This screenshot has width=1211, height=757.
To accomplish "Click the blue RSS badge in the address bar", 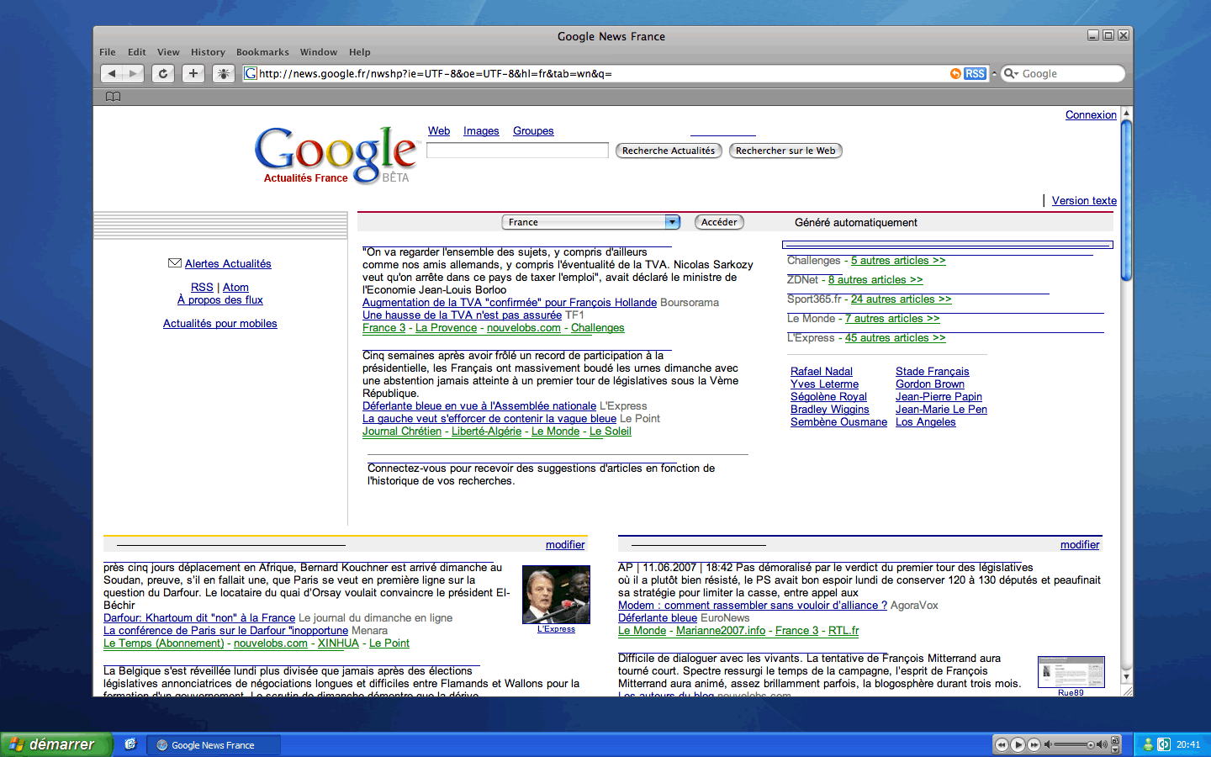I will (x=975, y=73).
